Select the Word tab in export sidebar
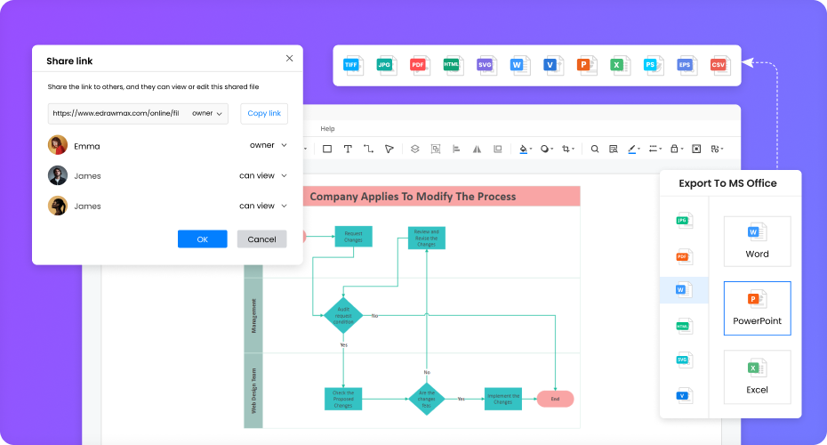This screenshot has height=445, width=827. pos(683,290)
